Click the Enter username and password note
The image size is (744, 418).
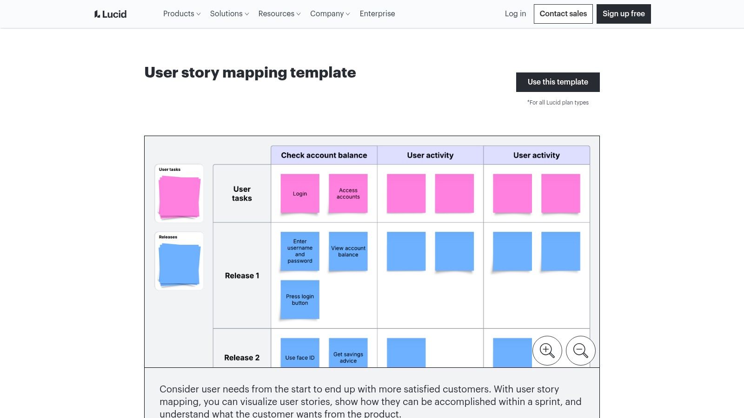click(x=300, y=251)
